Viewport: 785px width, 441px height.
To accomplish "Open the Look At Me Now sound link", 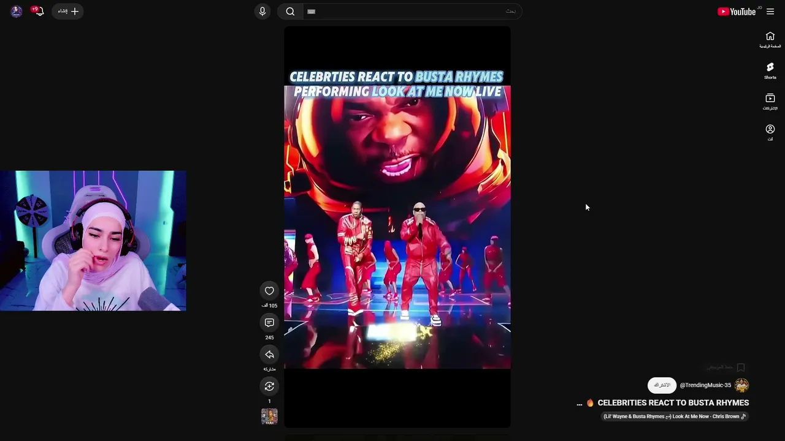I will point(675,417).
